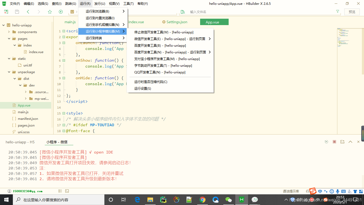Viewport: 364px width, 205px height.
Task: Open PyCharm from the taskbar
Action: pyautogui.click(x=163, y=199)
